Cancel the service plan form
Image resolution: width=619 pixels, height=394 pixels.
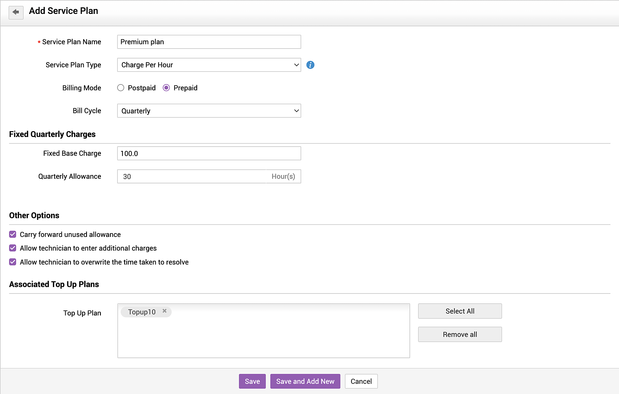(x=361, y=381)
